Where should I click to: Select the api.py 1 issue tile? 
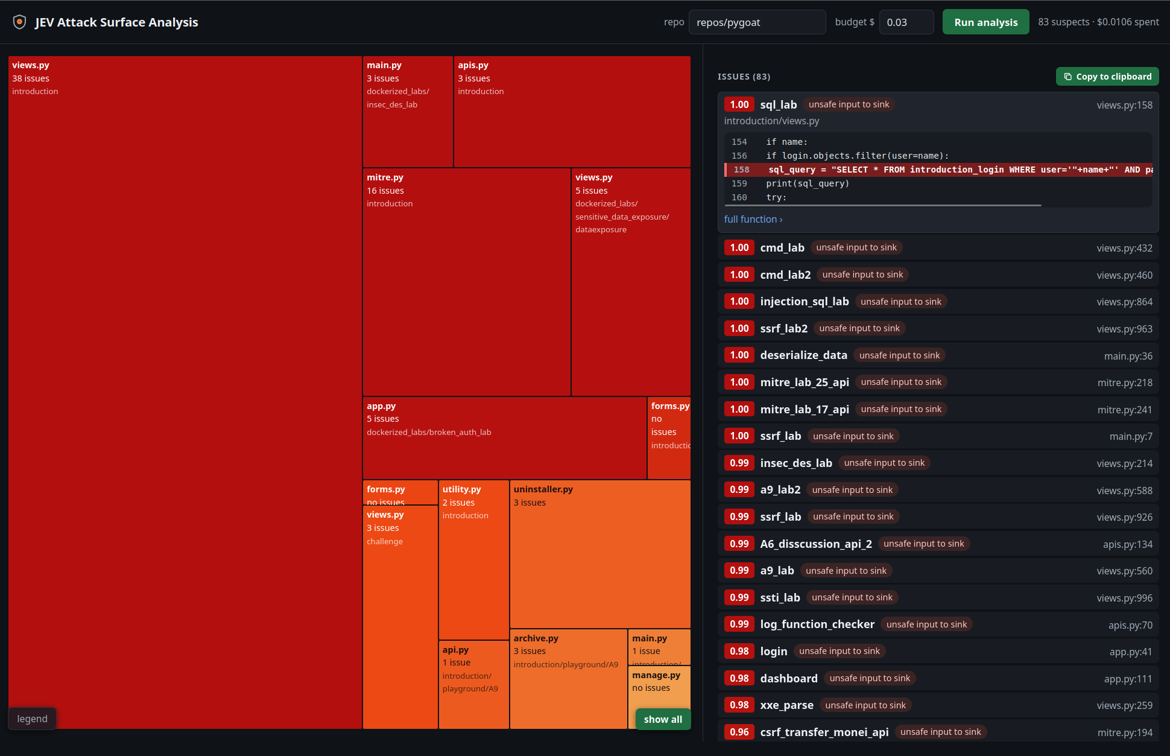coord(473,685)
